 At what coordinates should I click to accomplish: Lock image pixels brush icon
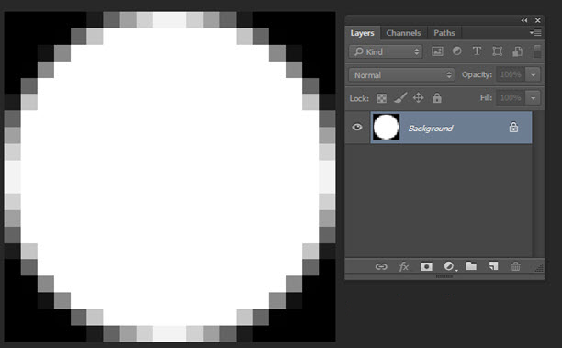point(400,97)
